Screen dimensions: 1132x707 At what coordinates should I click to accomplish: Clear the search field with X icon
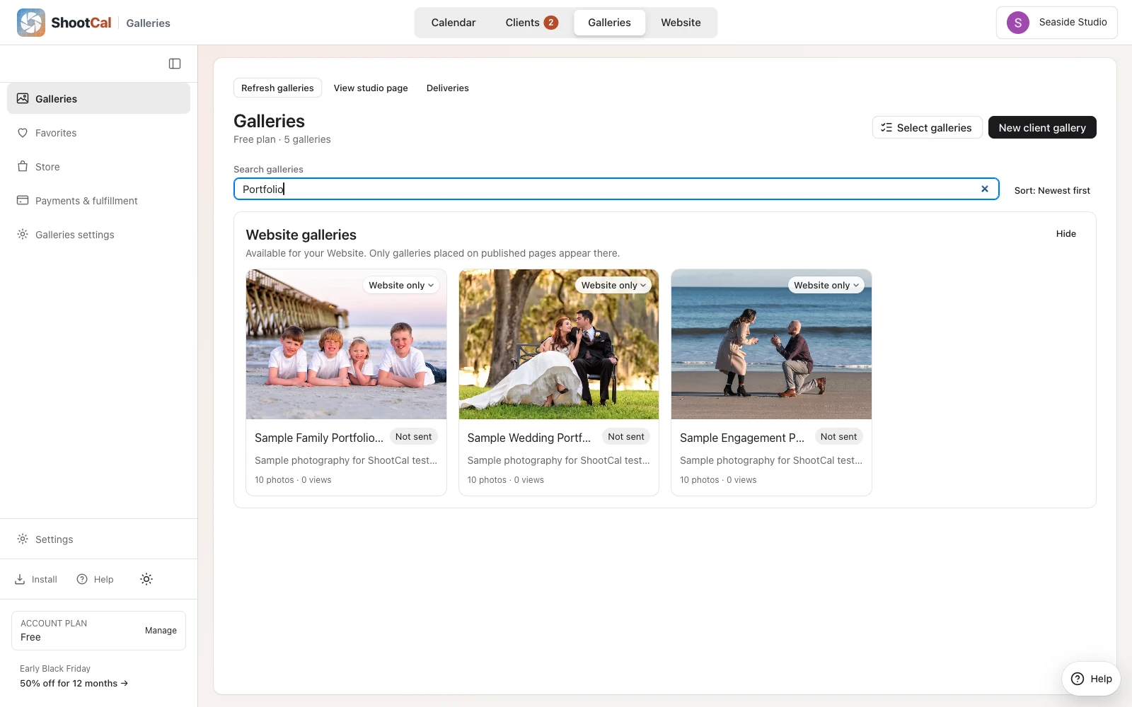985,189
